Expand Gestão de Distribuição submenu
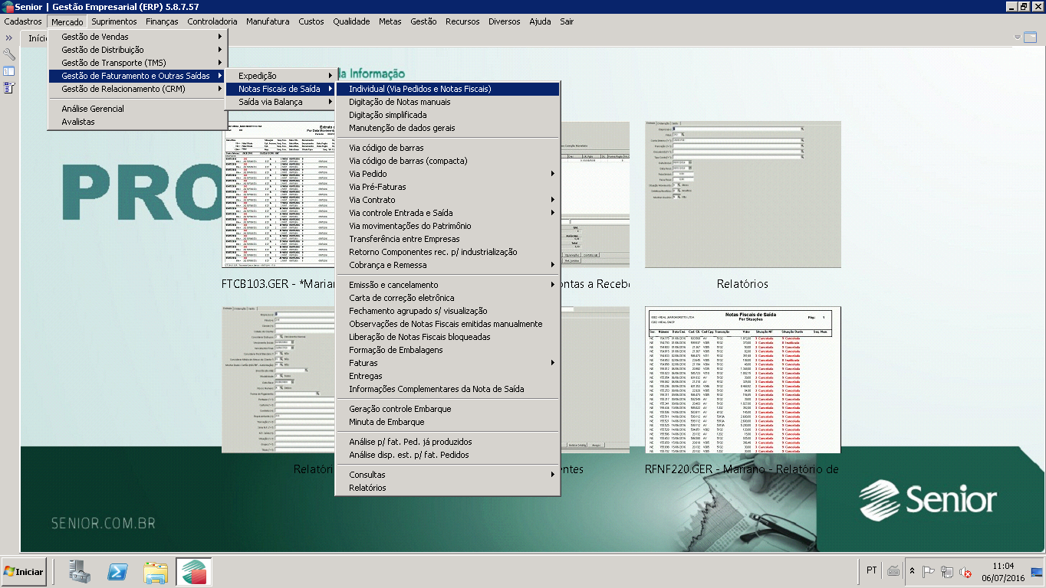The width and height of the screenshot is (1046, 588). click(137, 50)
